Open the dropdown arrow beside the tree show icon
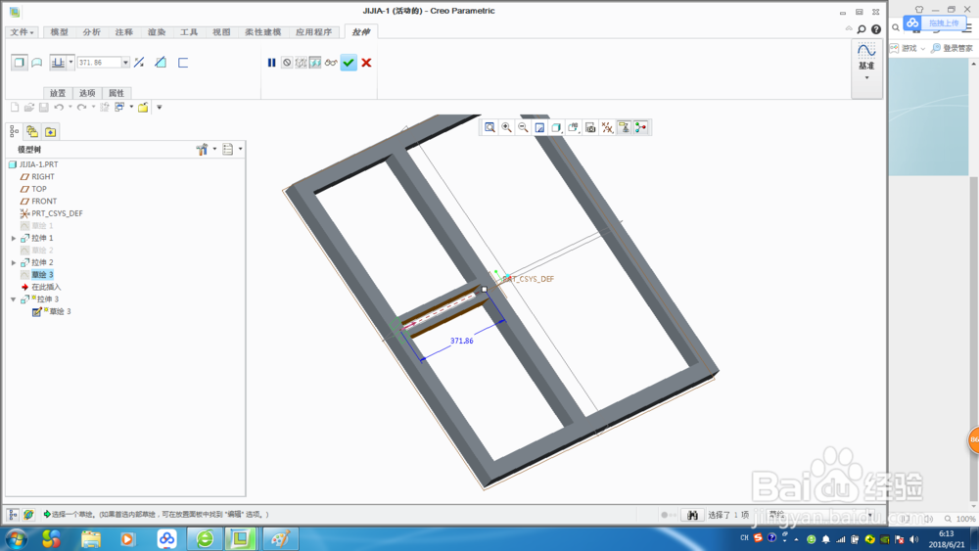The width and height of the screenshot is (979, 551). coord(241,149)
